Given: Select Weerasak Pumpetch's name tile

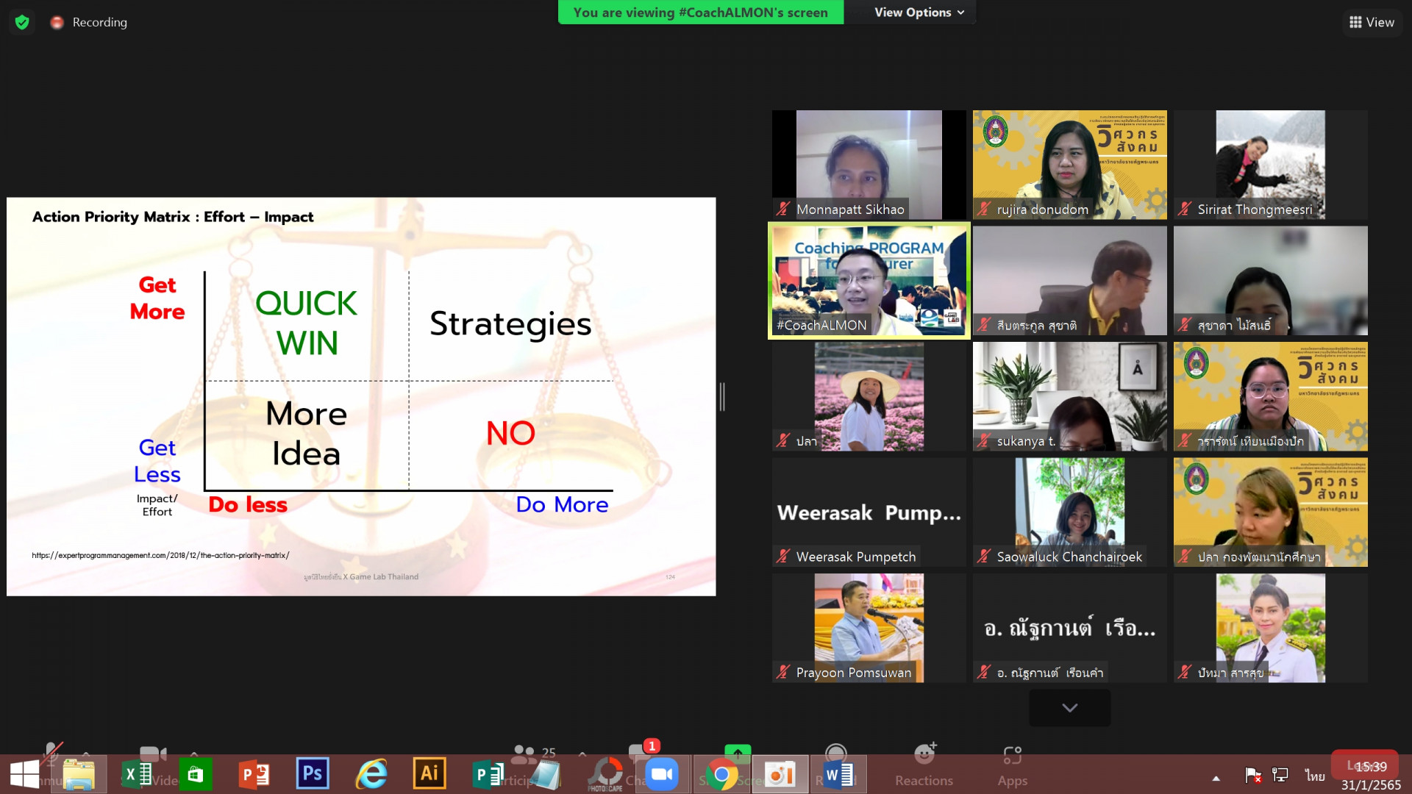Looking at the screenshot, I should coord(869,512).
